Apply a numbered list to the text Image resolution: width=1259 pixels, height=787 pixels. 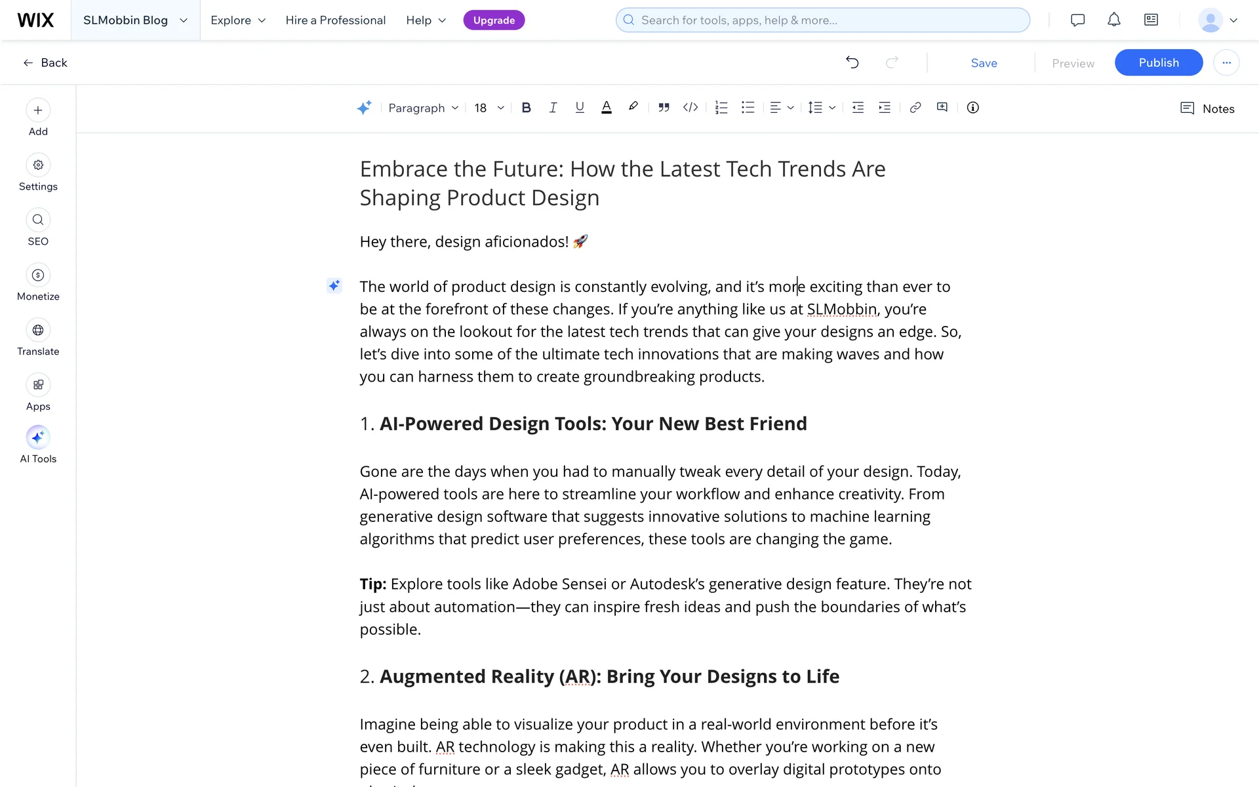[721, 108]
